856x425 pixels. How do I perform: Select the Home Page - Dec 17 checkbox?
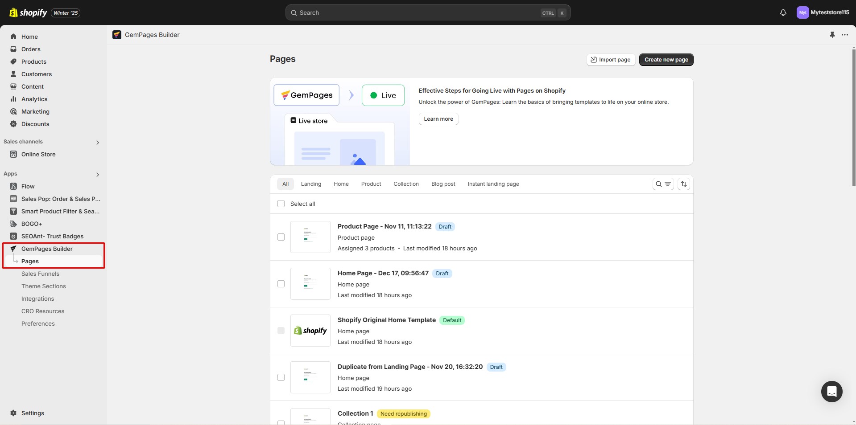[x=281, y=284]
